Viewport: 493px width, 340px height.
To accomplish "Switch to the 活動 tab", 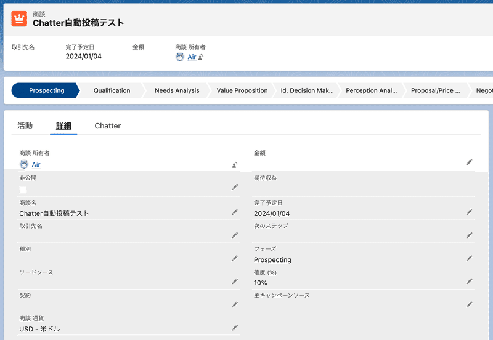I will (x=25, y=126).
